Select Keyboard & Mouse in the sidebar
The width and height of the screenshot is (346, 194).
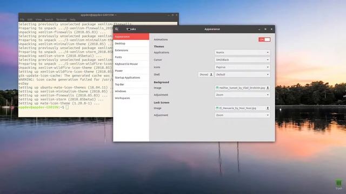point(131,64)
